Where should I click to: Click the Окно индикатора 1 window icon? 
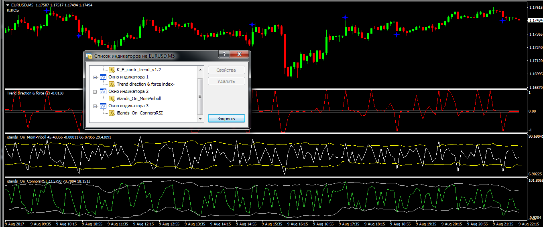pos(103,77)
